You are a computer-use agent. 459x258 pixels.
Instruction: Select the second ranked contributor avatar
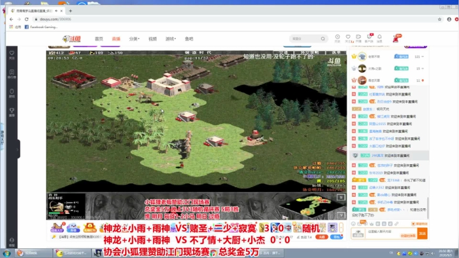(362, 68)
